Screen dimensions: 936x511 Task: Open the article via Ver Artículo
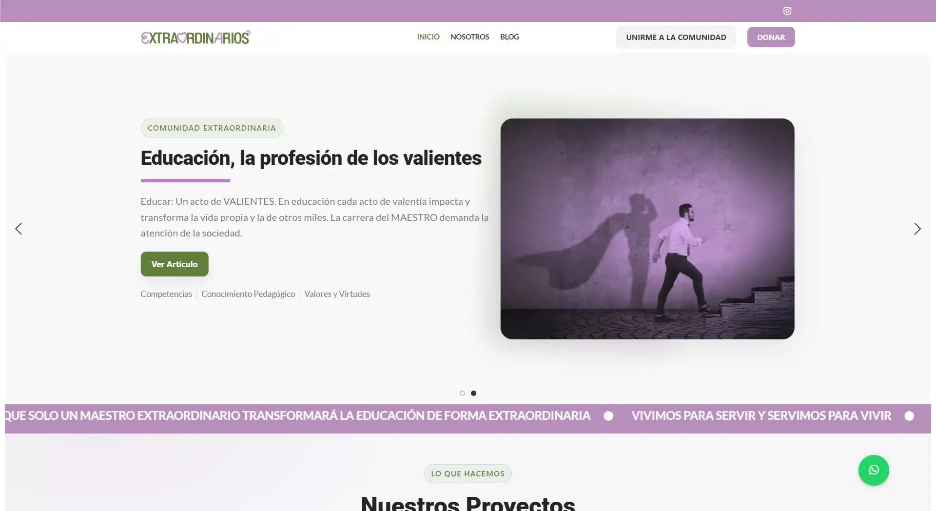tap(174, 264)
